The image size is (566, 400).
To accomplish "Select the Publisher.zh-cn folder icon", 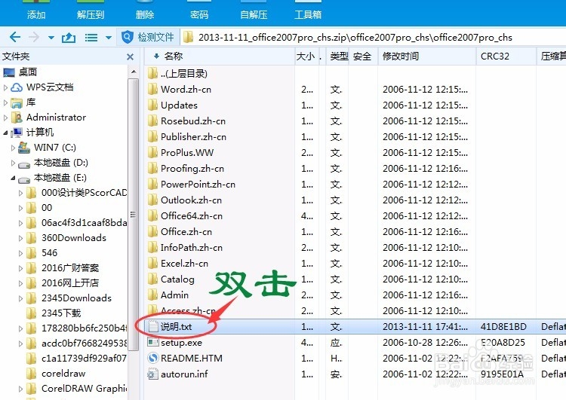I will click(152, 136).
